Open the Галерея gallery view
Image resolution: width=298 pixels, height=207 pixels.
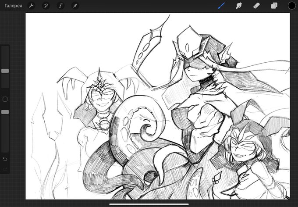tap(13, 6)
